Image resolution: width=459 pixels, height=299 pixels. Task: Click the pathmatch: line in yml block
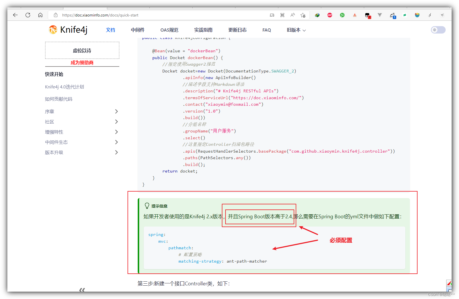(x=181, y=248)
